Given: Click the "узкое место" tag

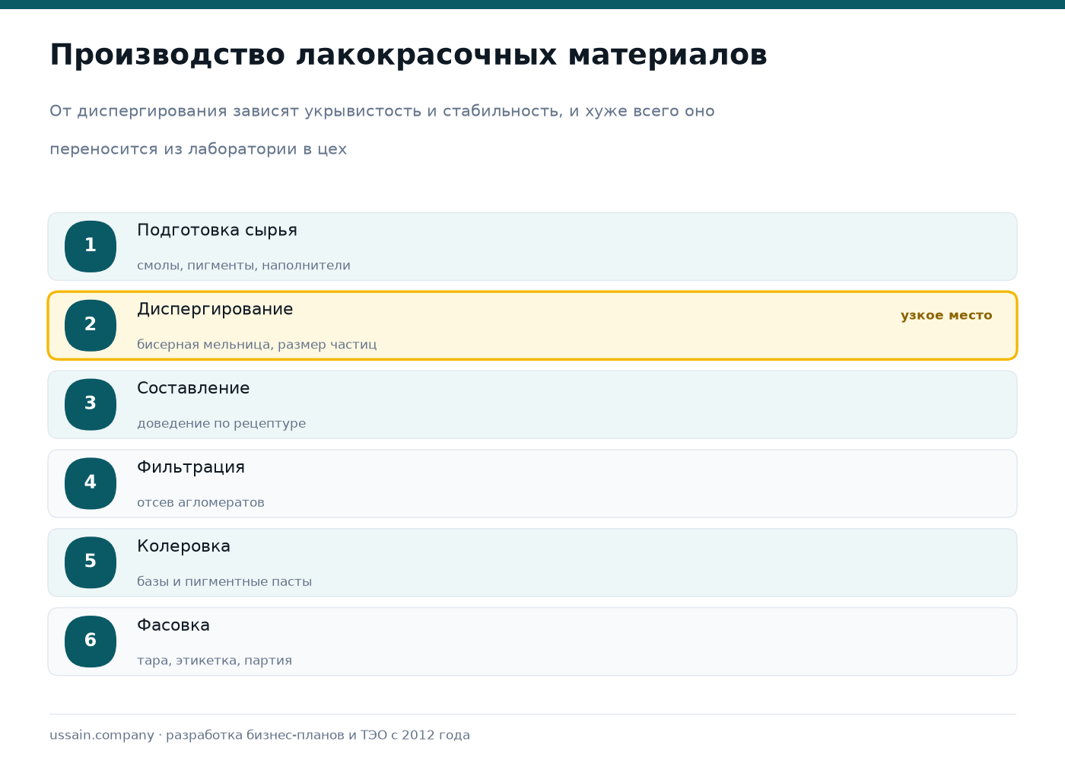Looking at the screenshot, I should (x=946, y=315).
